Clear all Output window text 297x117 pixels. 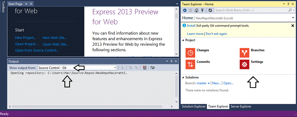click(145, 68)
